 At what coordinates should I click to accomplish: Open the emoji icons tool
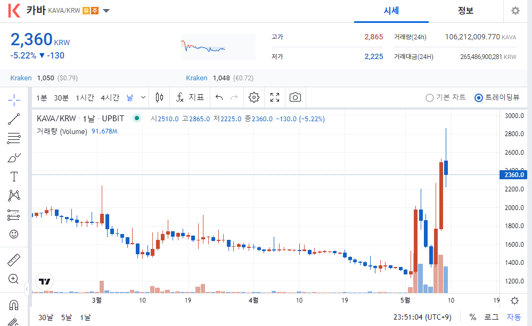point(14,234)
